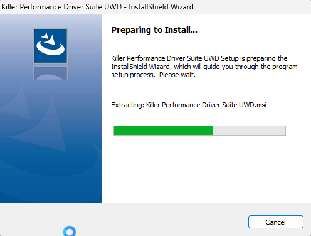Click the Killer Performance Driver Suite title bar
The image size is (311, 236).
pyautogui.click(x=155, y=7)
